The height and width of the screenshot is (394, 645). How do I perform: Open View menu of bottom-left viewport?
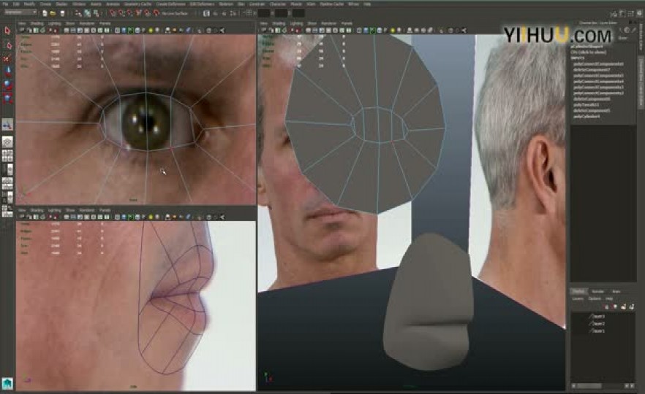pyautogui.click(x=22, y=210)
